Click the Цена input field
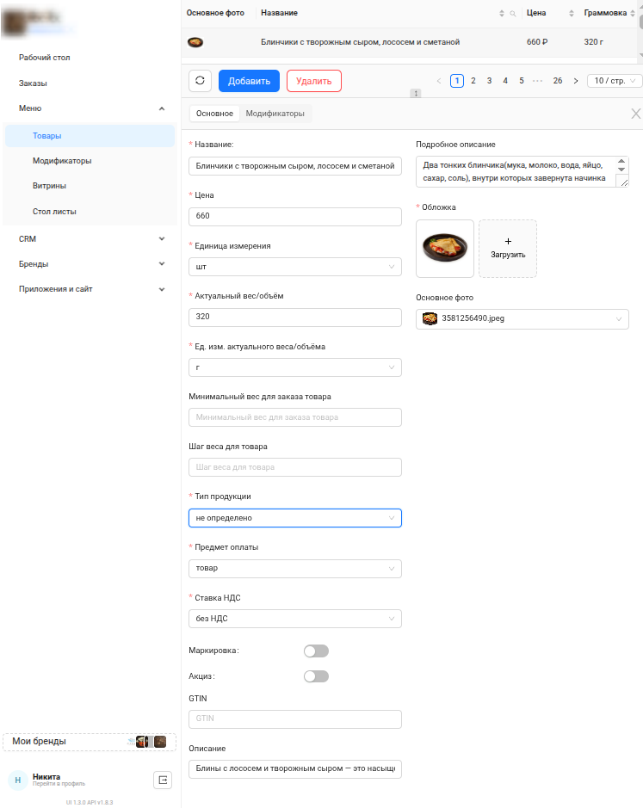 point(294,216)
